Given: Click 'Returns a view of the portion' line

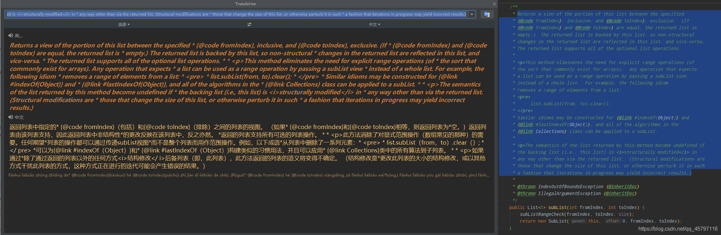Looking at the screenshot, I should (600, 14).
